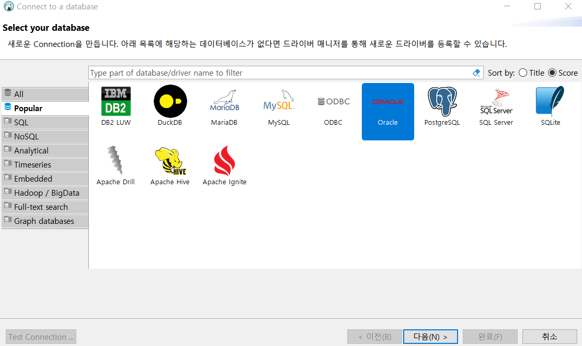Click the 취소 cancel button
Image resolution: width=582 pixels, height=346 pixels.
550,337
